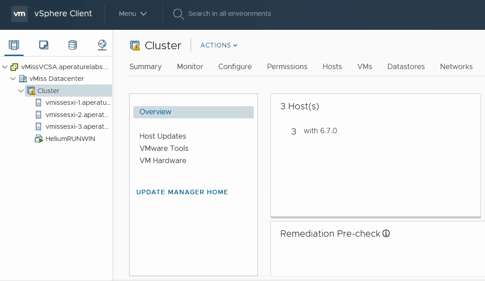485x281 pixels.
Task: Select host vmissesxi-1.aperatu... in tree
Action: tap(78, 103)
